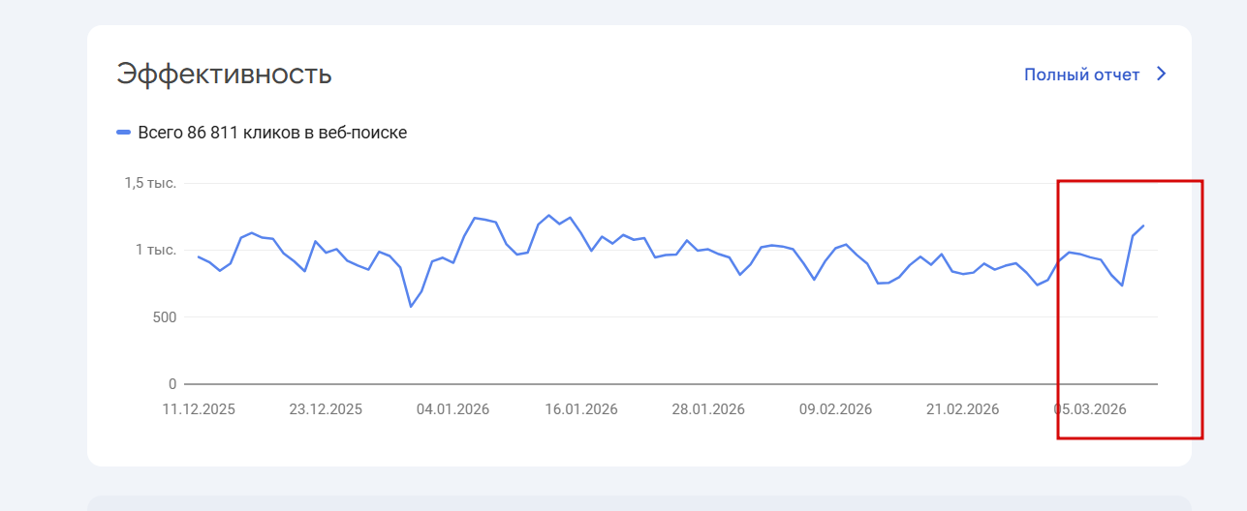Click the 11.12.2025 date label

pos(198,409)
